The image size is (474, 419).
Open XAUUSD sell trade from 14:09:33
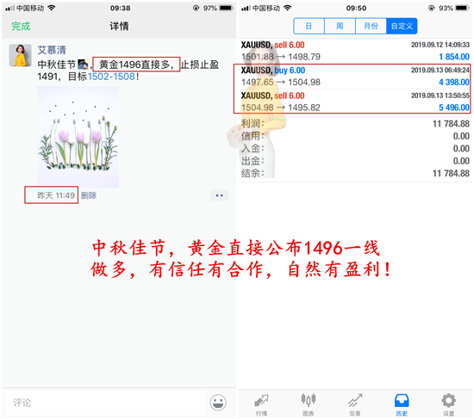pyautogui.click(x=355, y=51)
